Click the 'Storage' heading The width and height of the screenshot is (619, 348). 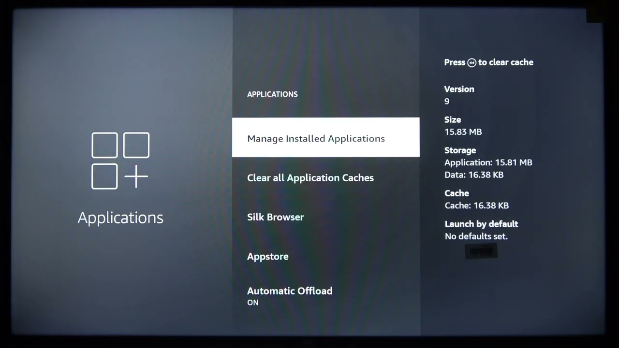pos(460,150)
